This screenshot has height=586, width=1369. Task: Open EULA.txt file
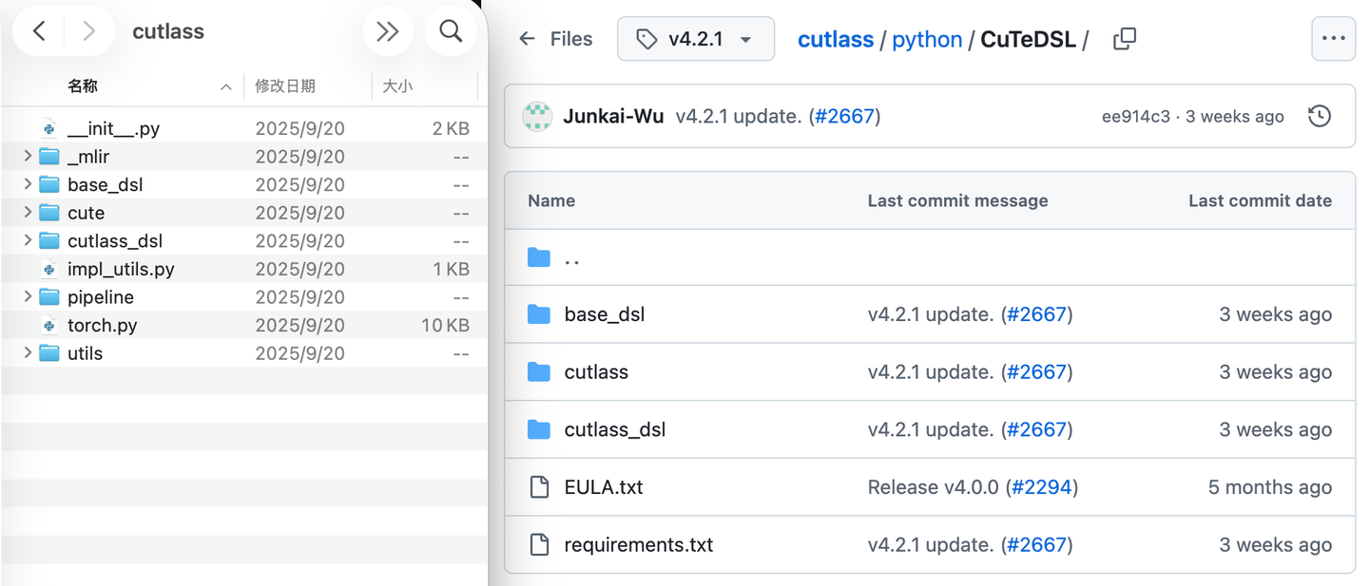603,487
